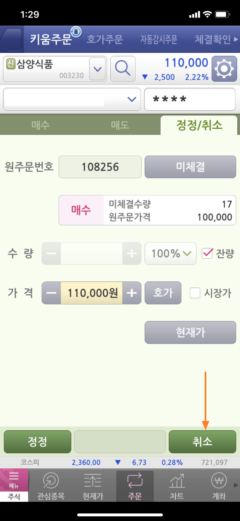
Task: Tap the 미체결 button
Action: click(190, 167)
